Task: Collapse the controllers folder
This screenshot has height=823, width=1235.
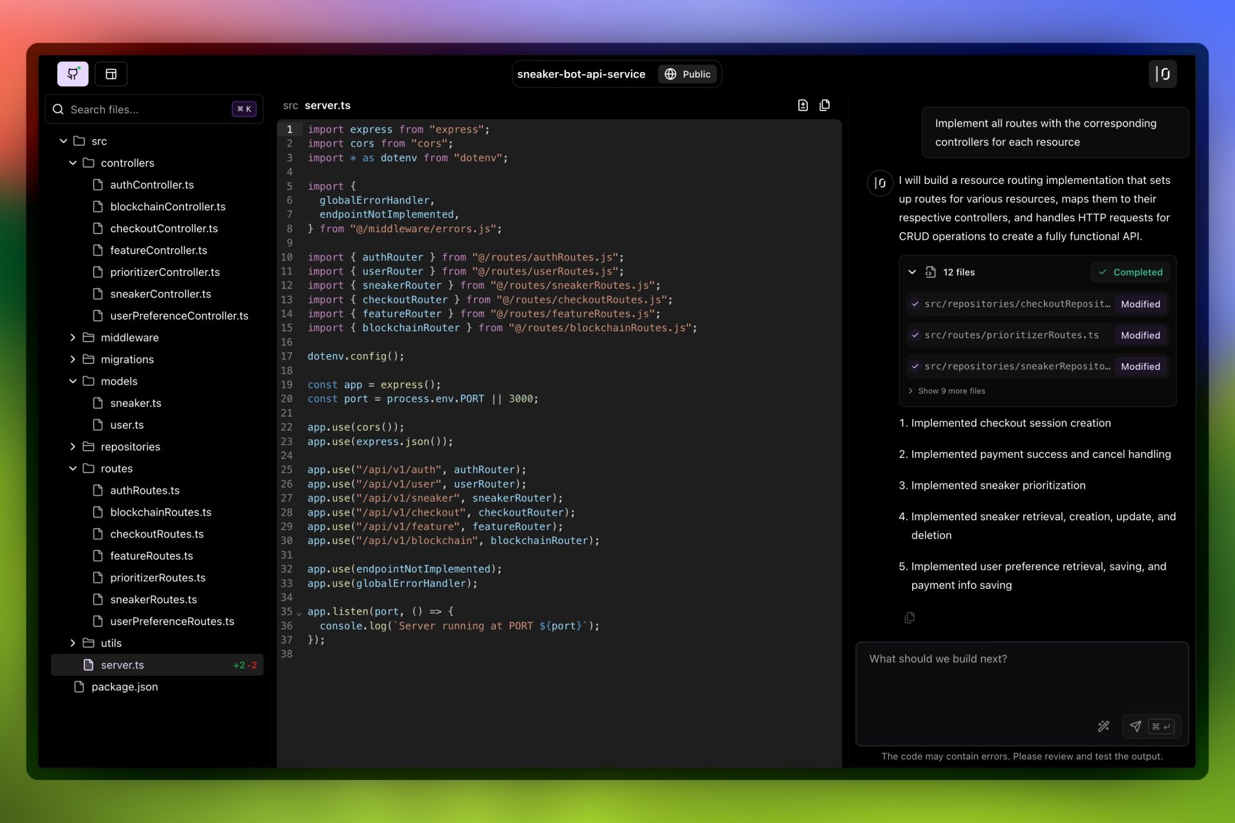Action: point(73,163)
